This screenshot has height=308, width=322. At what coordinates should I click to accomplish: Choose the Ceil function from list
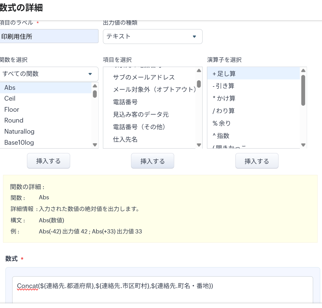click(x=10, y=98)
